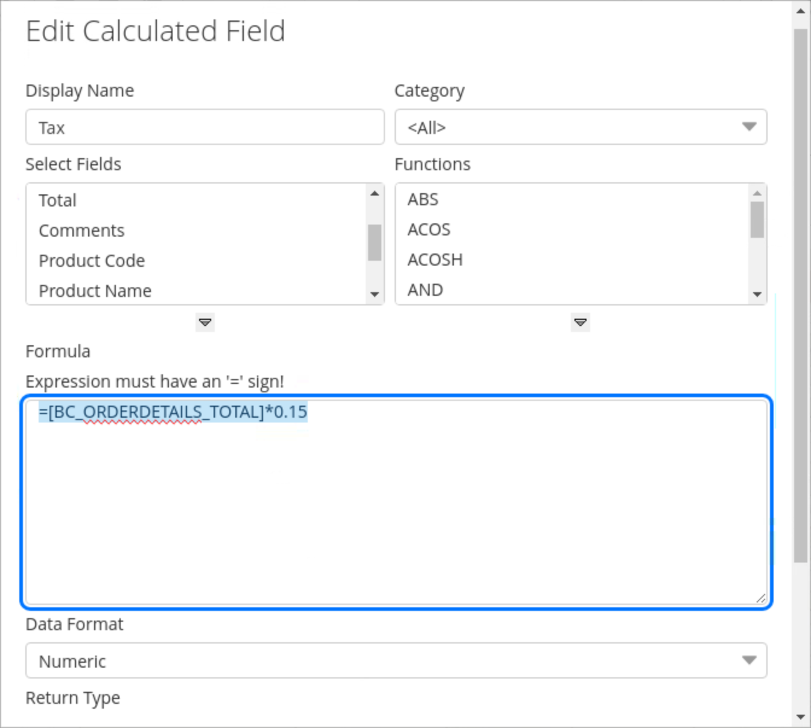Open the Data Format Numeric dropdown
Viewport: 811px width, 728px height.
[x=396, y=661]
